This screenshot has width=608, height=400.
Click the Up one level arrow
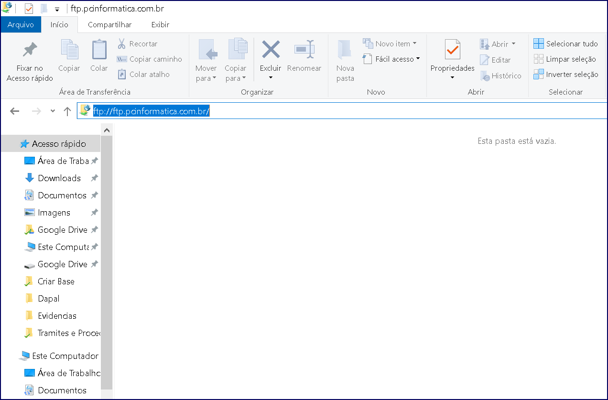point(67,111)
